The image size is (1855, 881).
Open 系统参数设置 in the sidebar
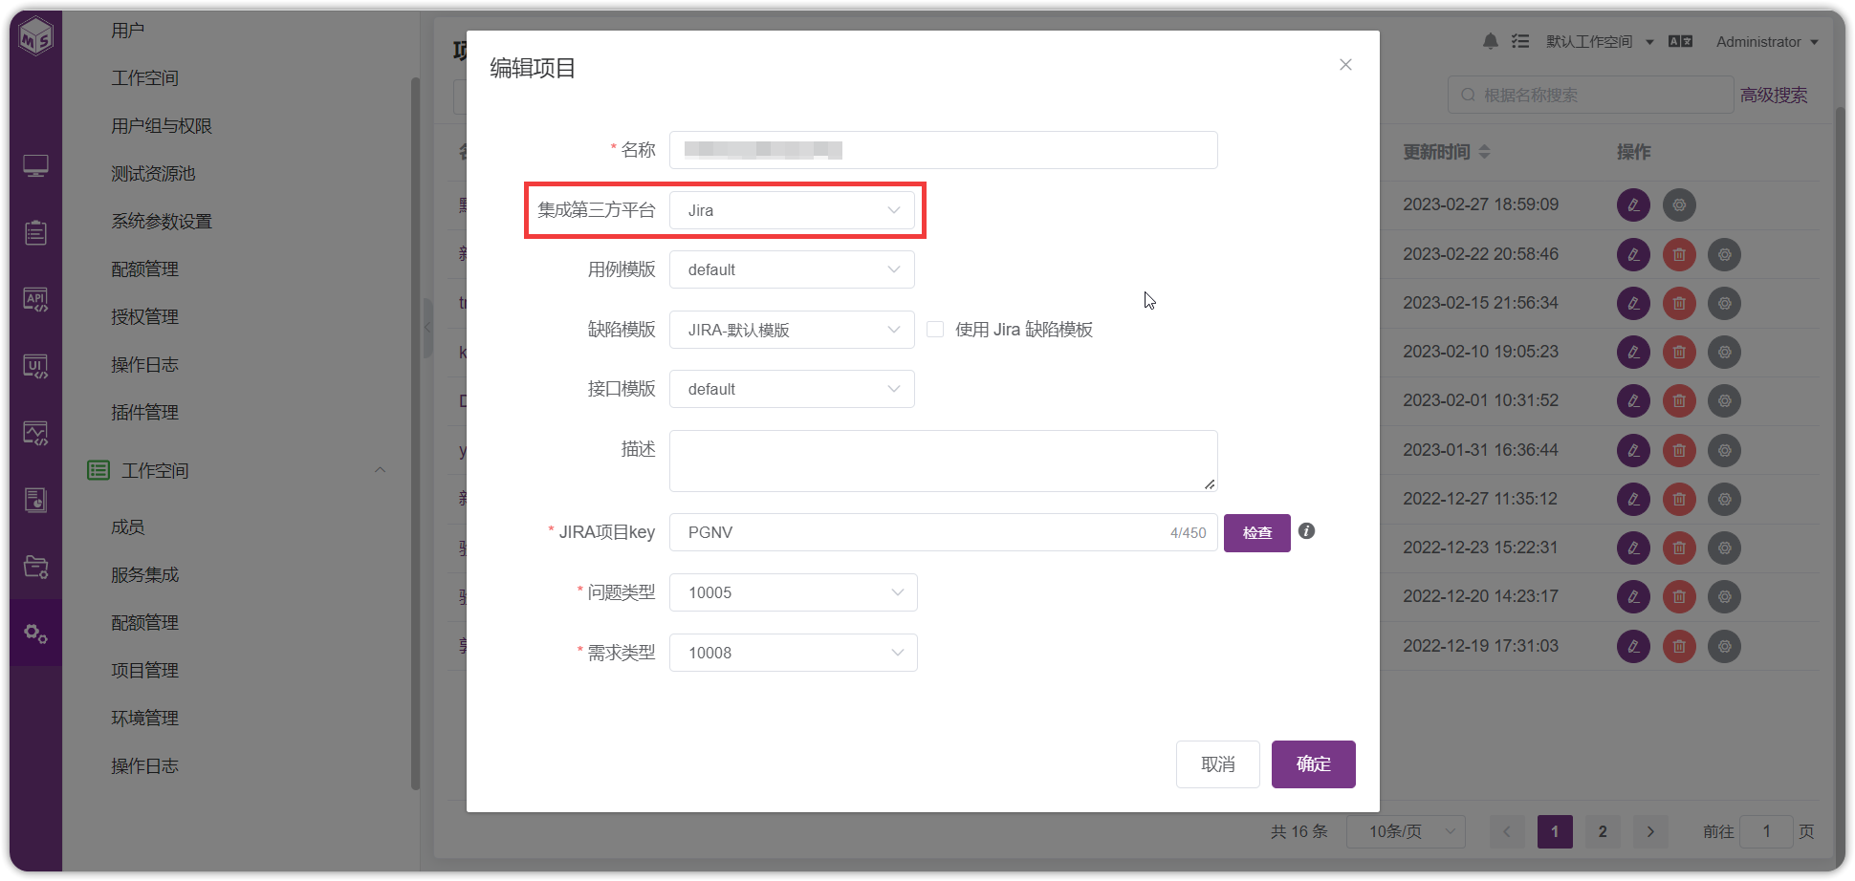point(162,222)
